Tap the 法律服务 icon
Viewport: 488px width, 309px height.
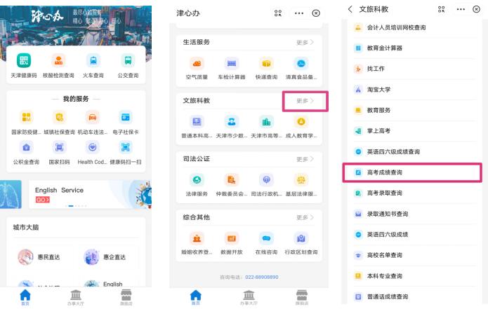(x=197, y=180)
